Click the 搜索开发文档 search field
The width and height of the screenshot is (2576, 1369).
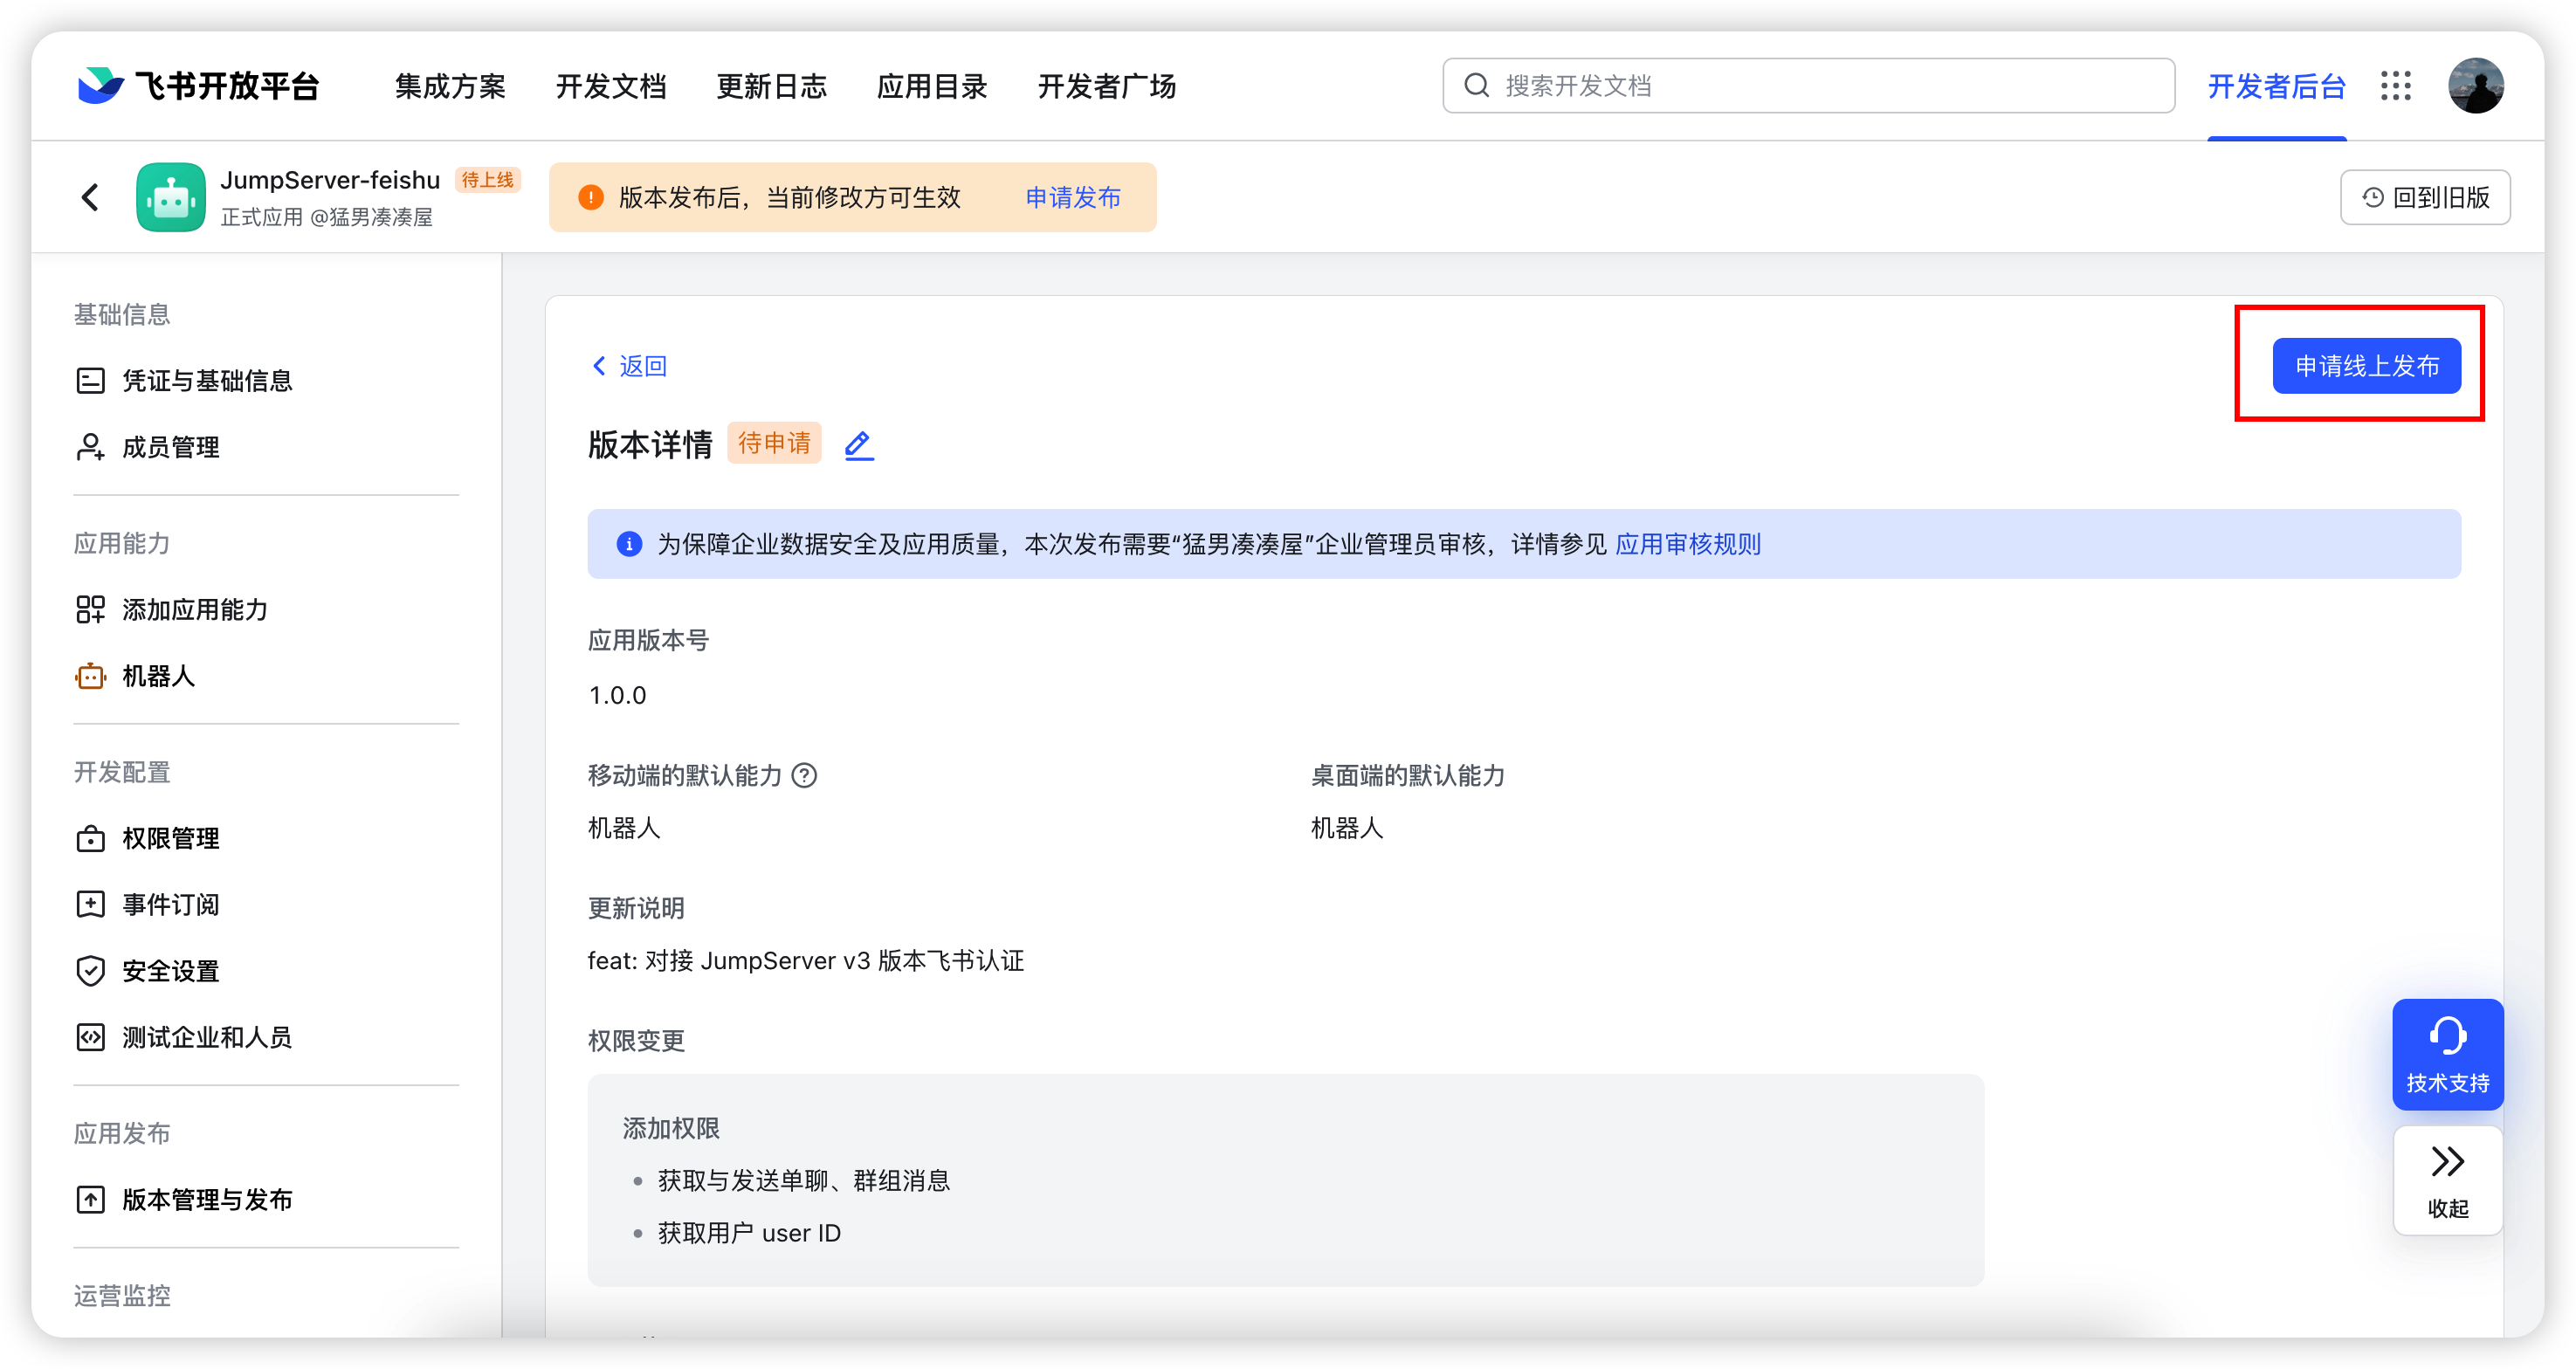pos(1808,86)
